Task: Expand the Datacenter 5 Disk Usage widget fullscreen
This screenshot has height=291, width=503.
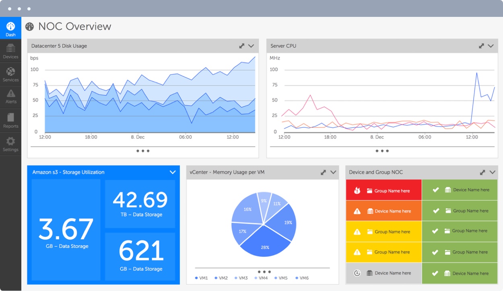Action: 241,46
